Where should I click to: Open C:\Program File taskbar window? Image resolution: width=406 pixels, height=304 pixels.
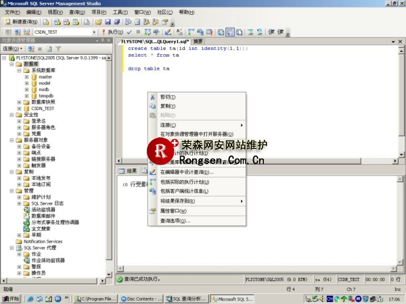[x=95, y=299]
